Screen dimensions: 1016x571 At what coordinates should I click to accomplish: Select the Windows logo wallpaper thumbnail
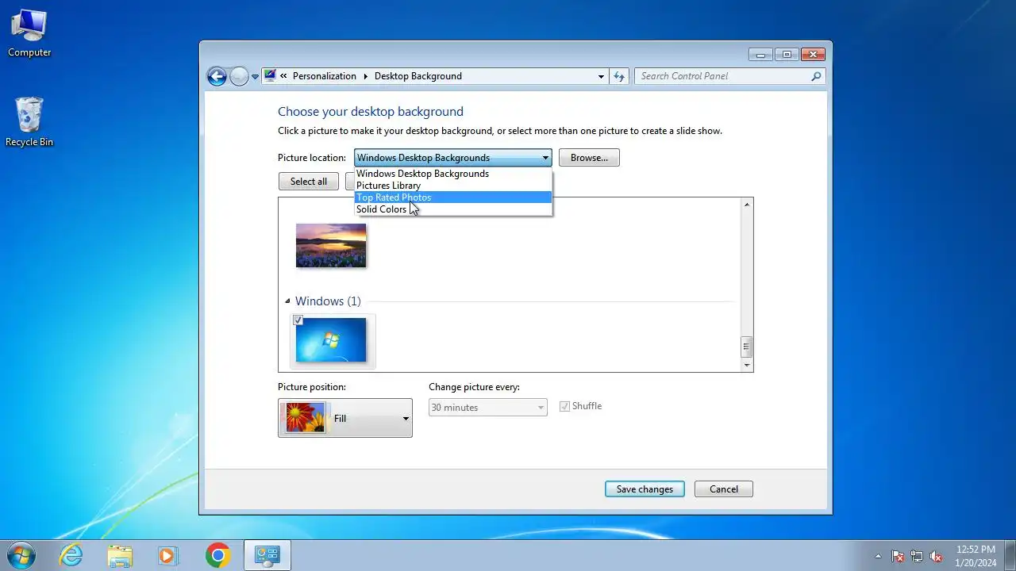tap(331, 339)
